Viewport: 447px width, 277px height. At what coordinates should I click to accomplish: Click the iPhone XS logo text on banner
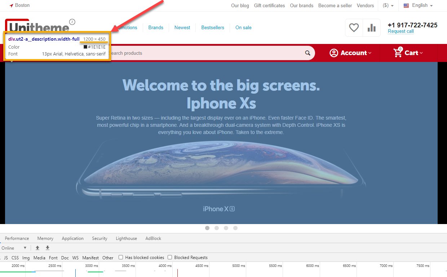(x=219, y=209)
